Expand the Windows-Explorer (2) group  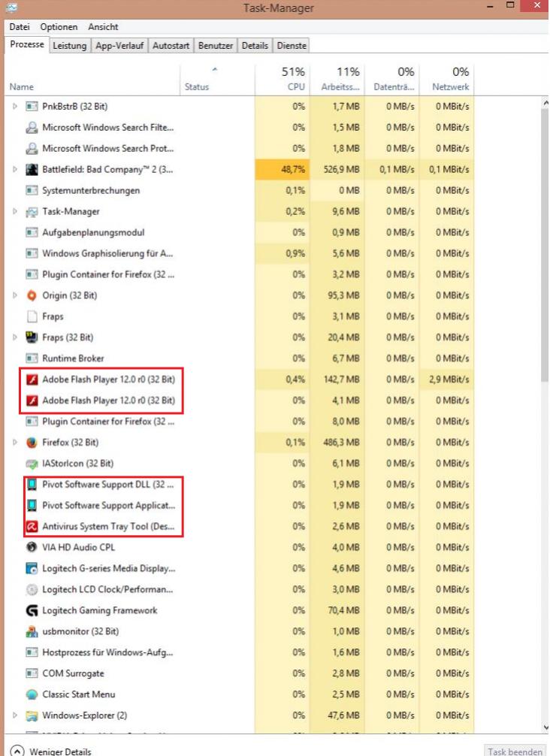15,715
